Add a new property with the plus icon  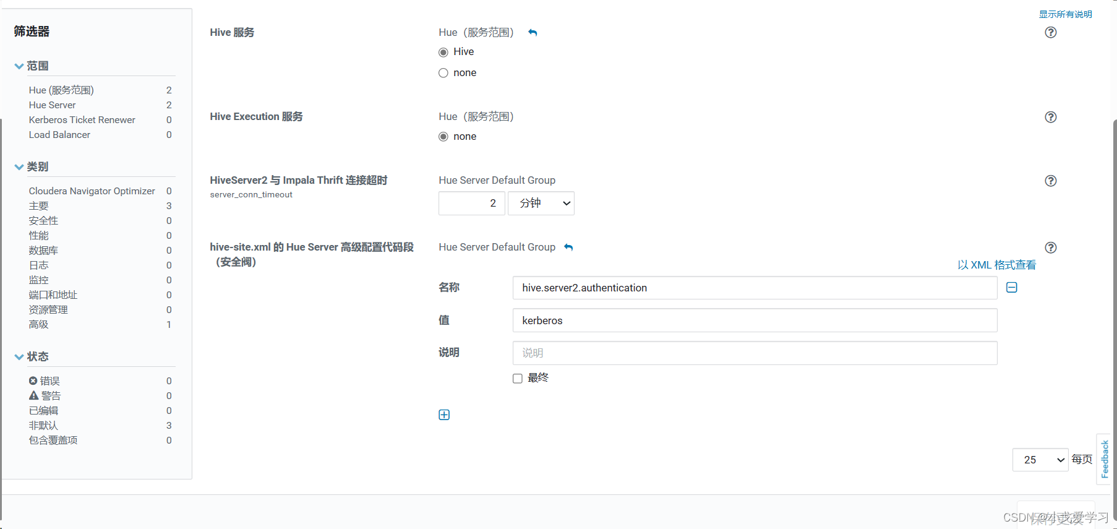coord(444,415)
